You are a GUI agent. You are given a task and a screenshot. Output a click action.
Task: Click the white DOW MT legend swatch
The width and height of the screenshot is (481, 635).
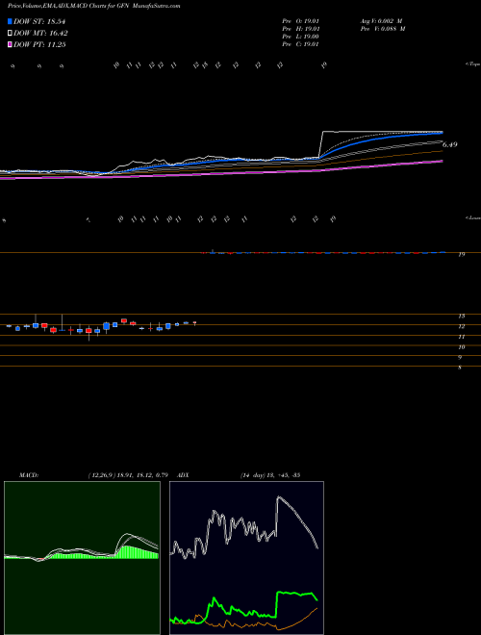[x=11, y=34]
